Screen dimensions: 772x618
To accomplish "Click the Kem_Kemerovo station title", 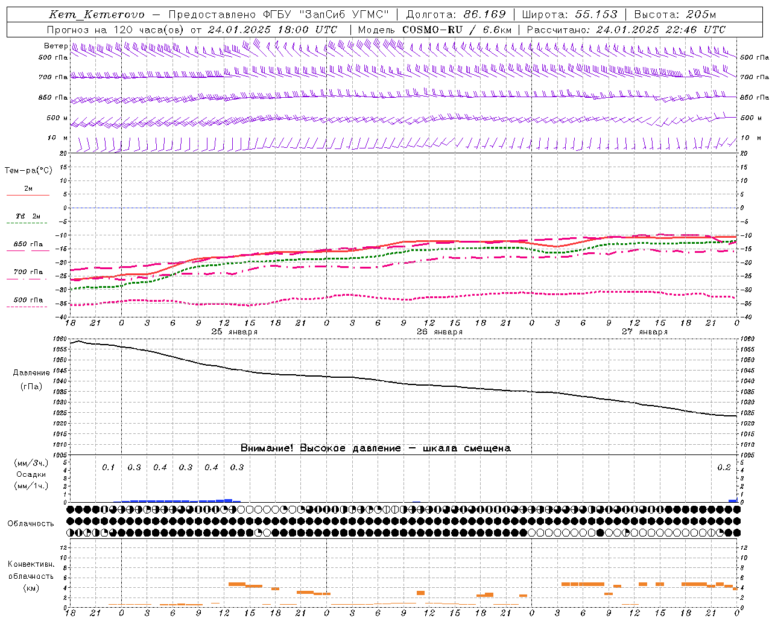I will (96, 14).
